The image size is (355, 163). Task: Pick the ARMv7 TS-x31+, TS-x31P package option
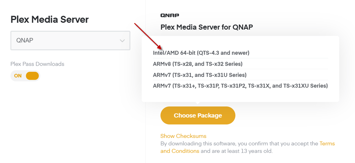tap(240, 86)
